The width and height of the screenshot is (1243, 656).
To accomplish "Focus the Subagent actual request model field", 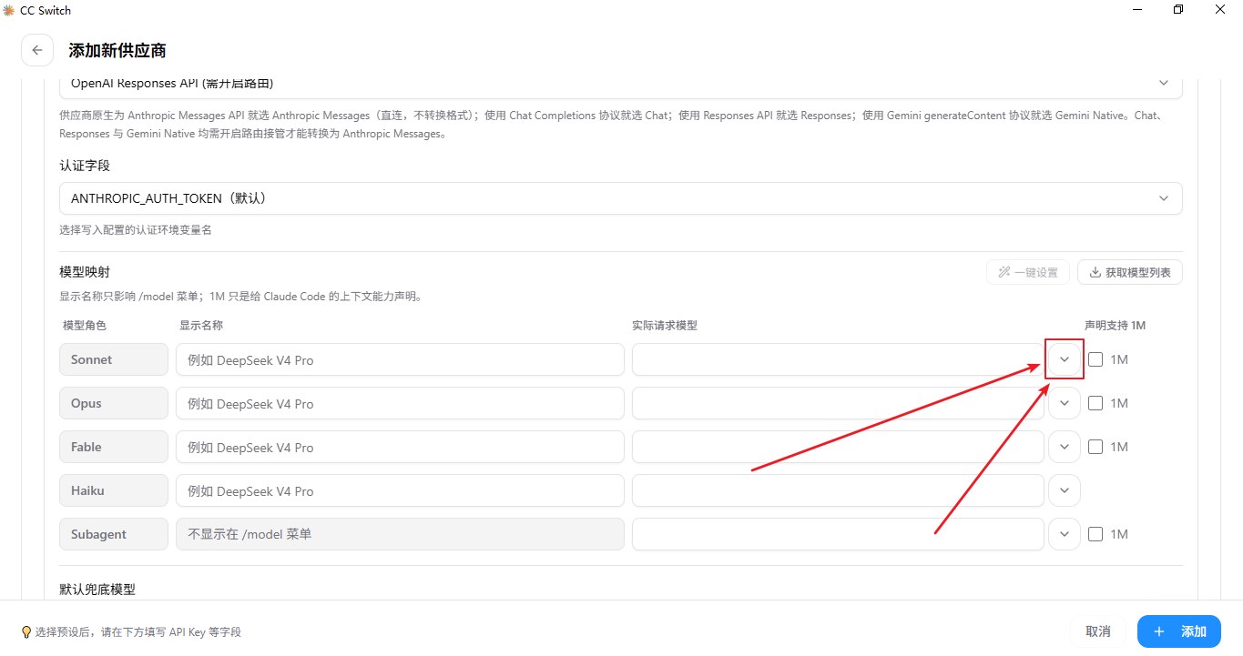I will (838, 534).
